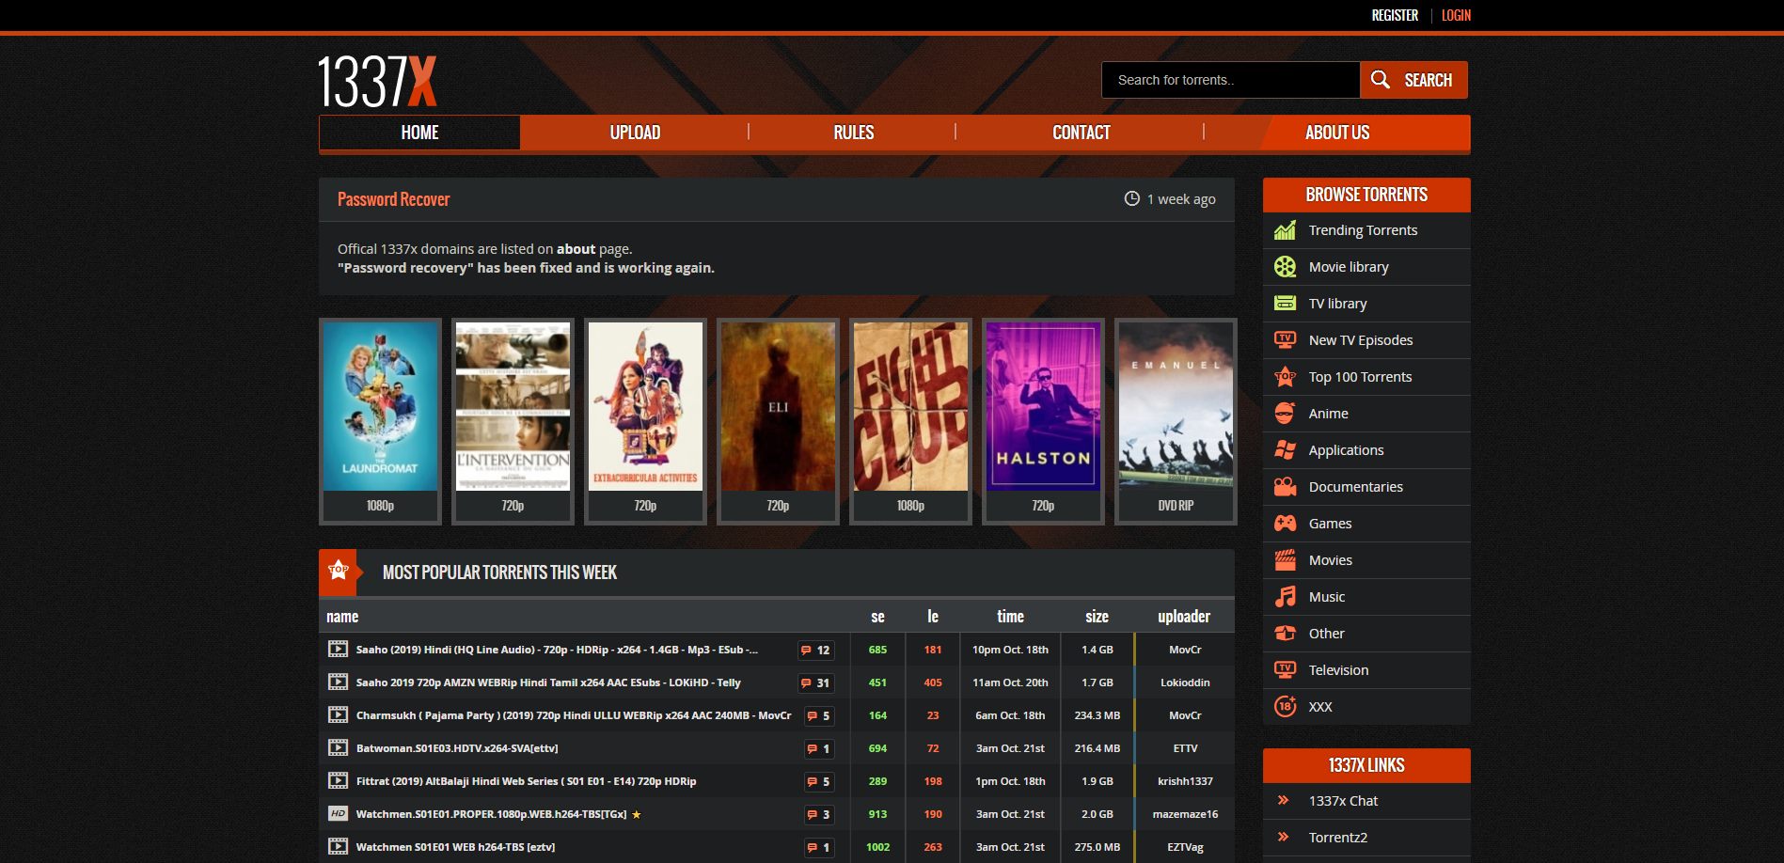Click the TV library icon
The width and height of the screenshot is (1784, 863).
[1285, 304]
